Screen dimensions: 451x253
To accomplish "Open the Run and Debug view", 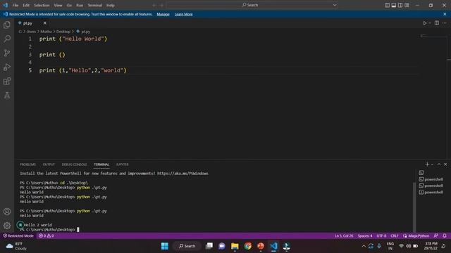I will click(x=7, y=67).
